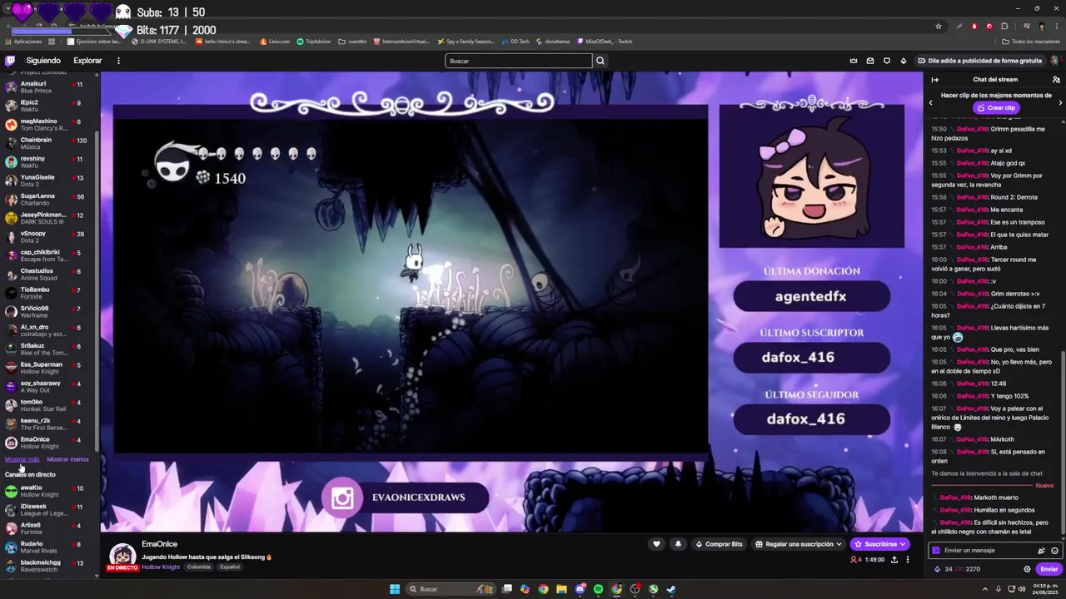Click EmaOnIce streamer avatar below video
The width and height of the screenshot is (1066, 599).
122,556
